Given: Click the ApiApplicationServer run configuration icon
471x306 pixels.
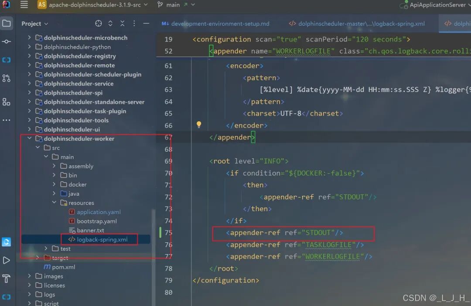Looking at the screenshot, I should pos(404,4).
